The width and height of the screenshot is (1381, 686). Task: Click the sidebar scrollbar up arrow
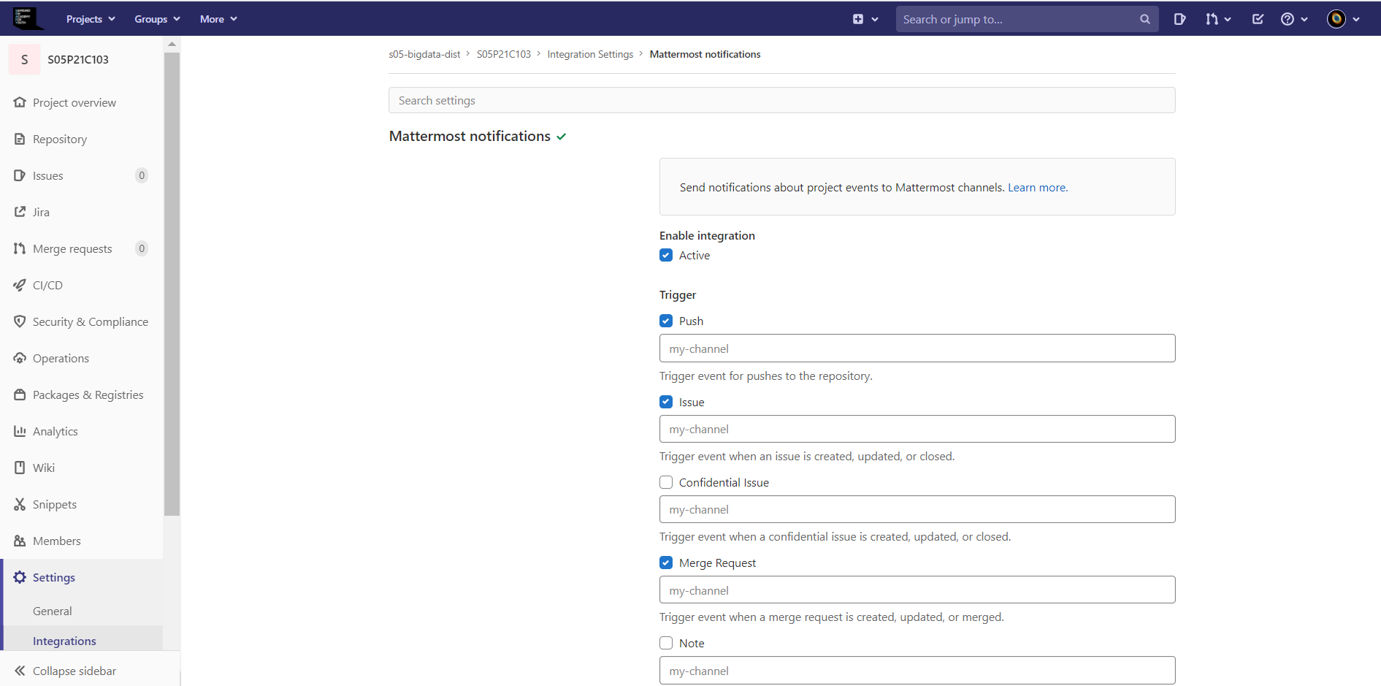[172, 44]
